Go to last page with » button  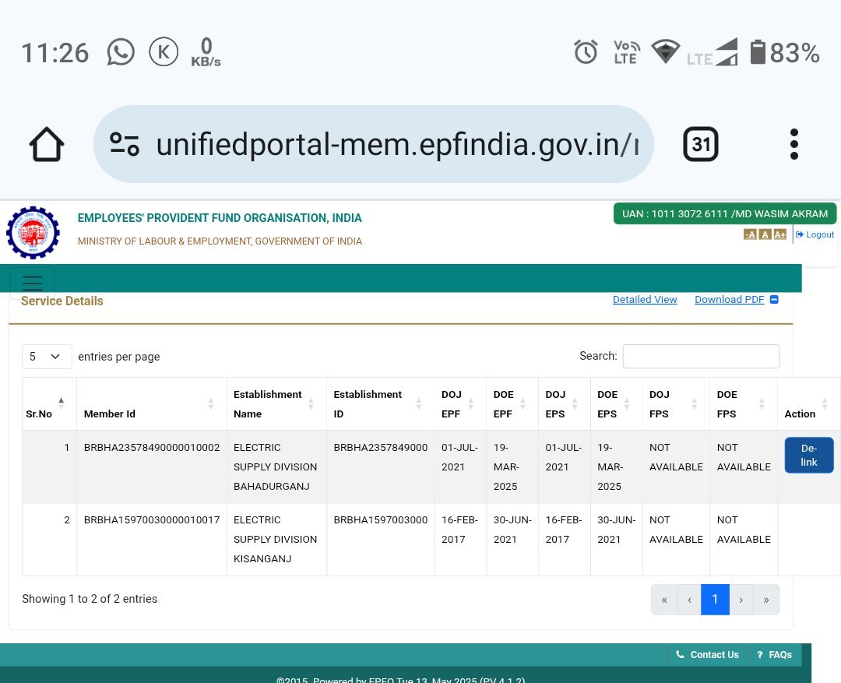click(766, 600)
